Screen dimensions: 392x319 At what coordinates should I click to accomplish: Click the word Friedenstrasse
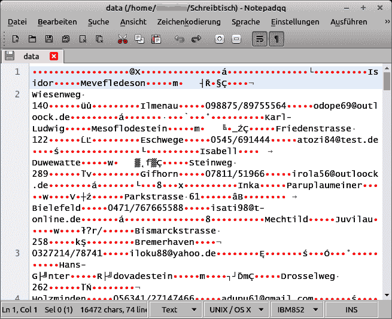pyautogui.click(x=313, y=128)
